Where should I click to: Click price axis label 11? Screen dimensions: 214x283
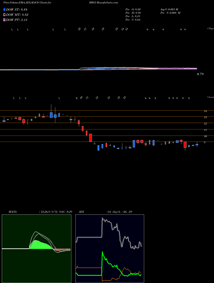click(x=205, y=130)
